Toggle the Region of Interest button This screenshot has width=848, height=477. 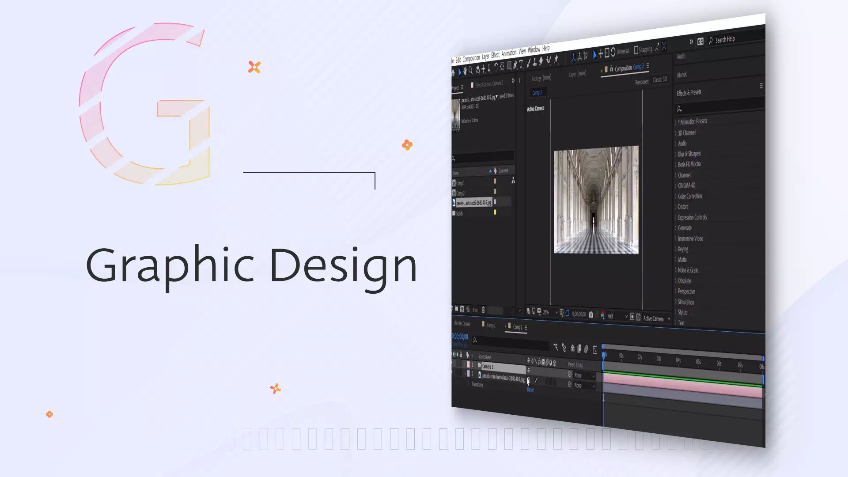[632, 317]
